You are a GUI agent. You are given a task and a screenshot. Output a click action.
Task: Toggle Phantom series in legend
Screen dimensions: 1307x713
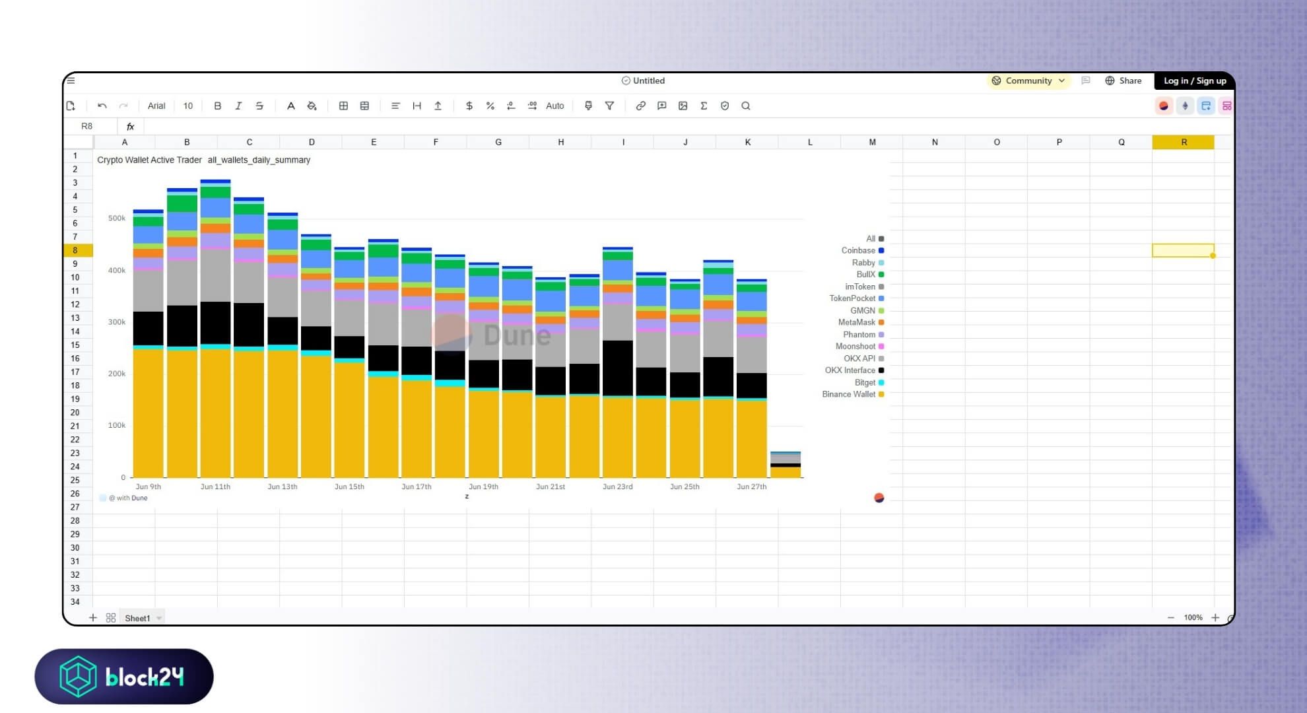tap(863, 335)
